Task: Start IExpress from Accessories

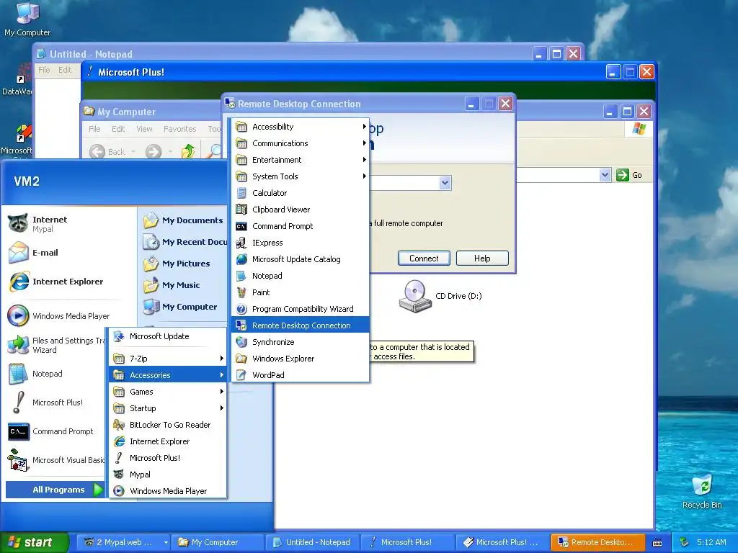Action: click(x=301, y=243)
